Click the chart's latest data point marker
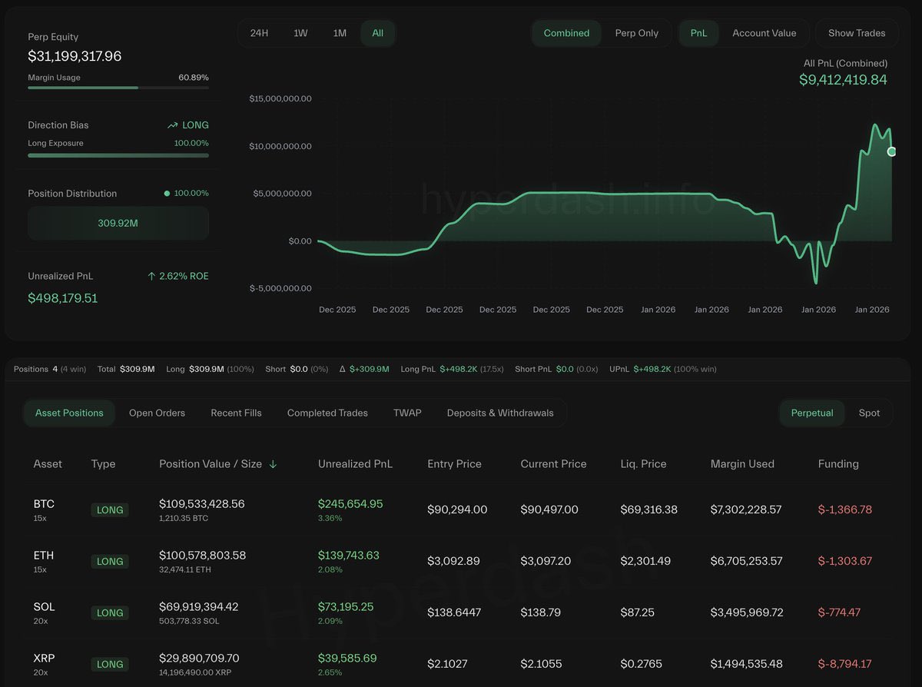This screenshot has width=922, height=687. point(891,151)
